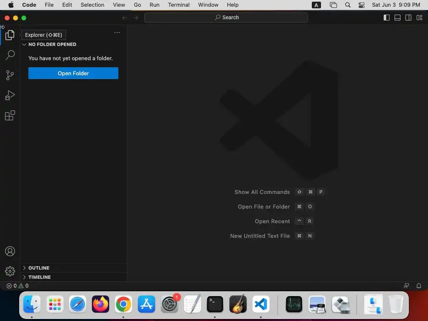Open the Code application menu
Viewport: 428px width, 321px height.
click(29, 5)
